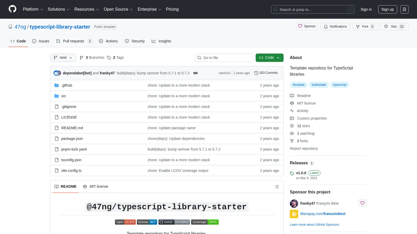417x234 pixels.
Task: Open the 47ng owner link
Action: [20, 27]
